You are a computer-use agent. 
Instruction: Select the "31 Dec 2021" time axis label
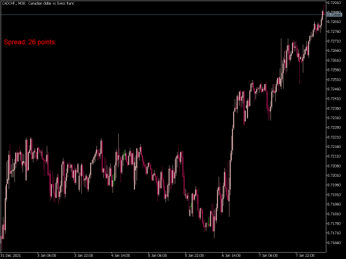coord(11,256)
